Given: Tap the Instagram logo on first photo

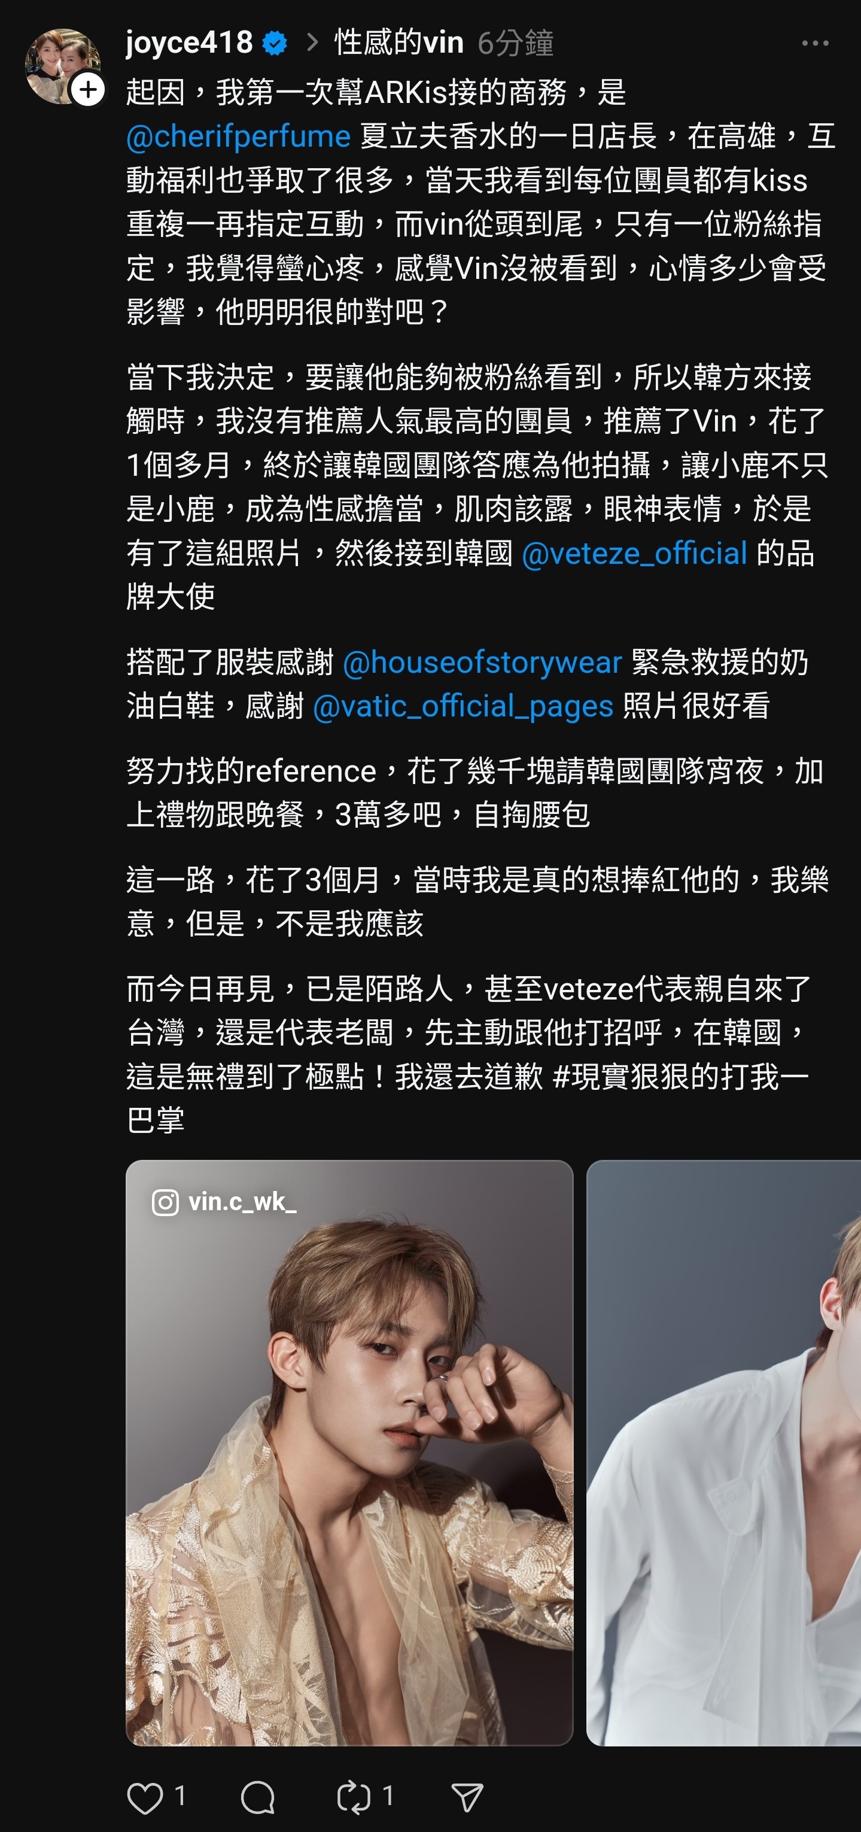Looking at the screenshot, I should 165,1202.
